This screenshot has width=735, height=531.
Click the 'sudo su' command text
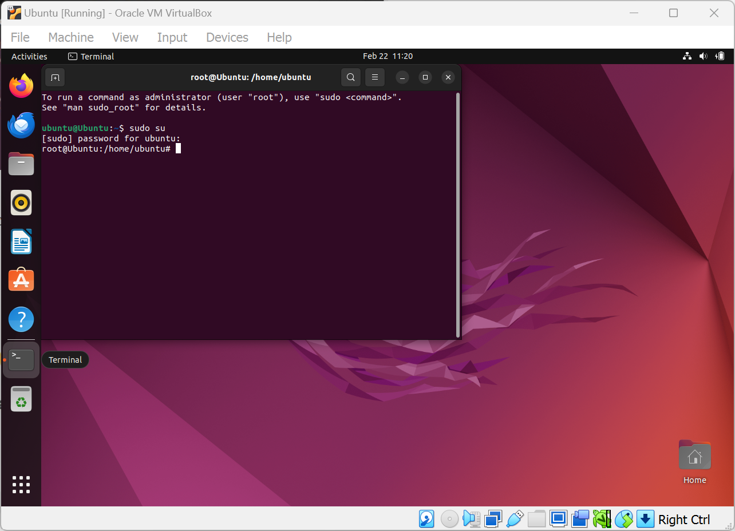click(147, 128)
